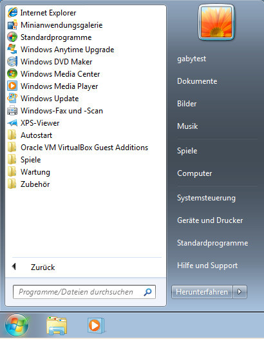The image size is (264, 339).
Task: Expand the Autostart folder label
Action: pos(36,135)
